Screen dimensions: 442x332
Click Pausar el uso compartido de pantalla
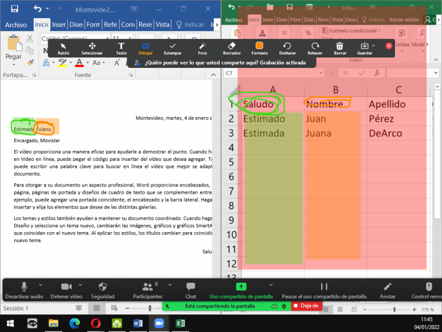tap(324, 291)
